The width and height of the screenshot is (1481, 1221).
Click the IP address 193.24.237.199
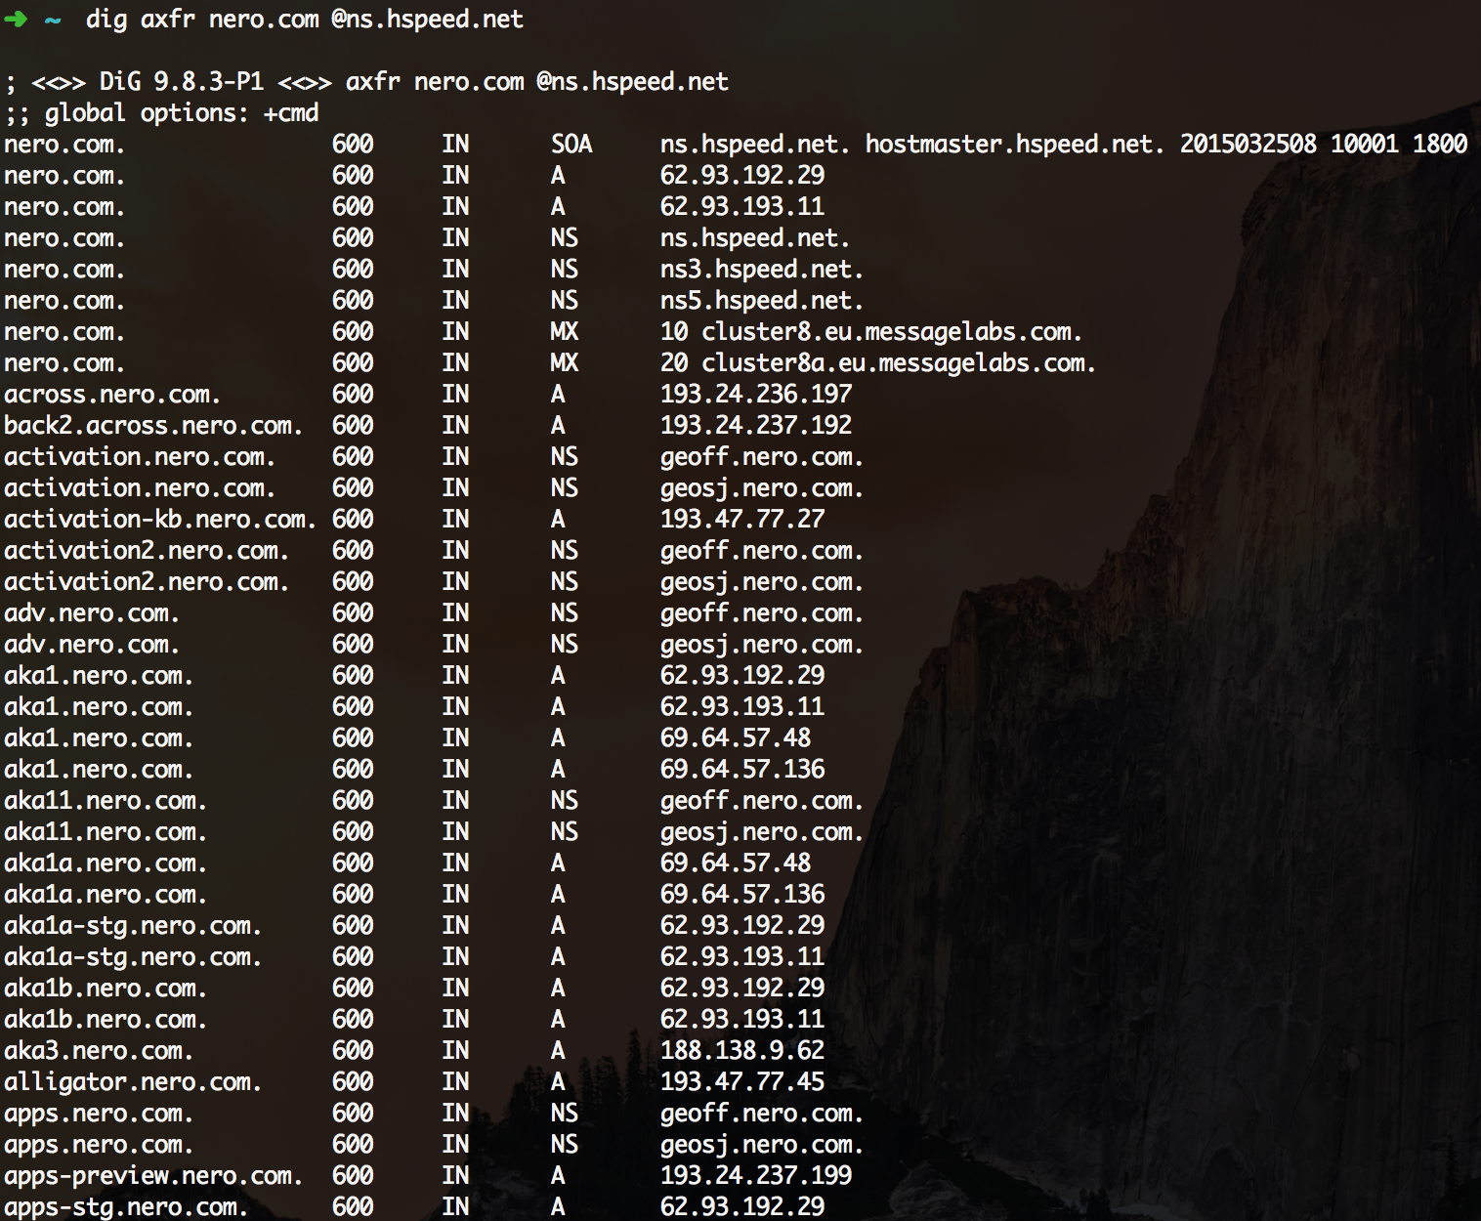pyautogui.click(x=756, y=1176)
